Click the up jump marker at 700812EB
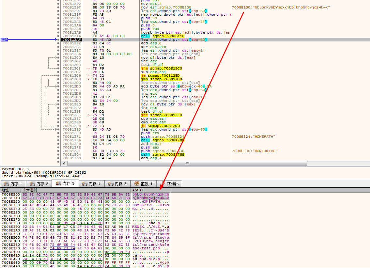The height and width of the screenshot is (268, 370). click(88, 126)
